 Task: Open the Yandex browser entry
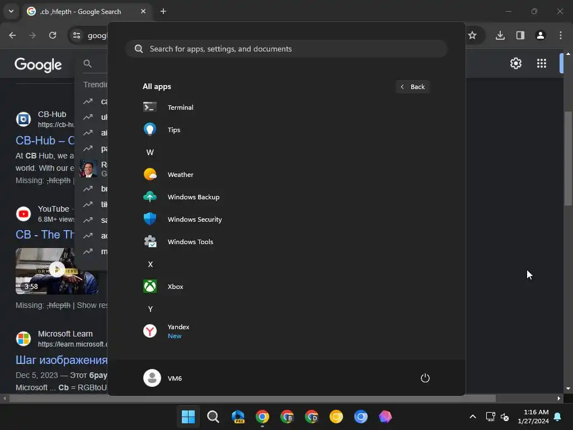coord(286,331)
